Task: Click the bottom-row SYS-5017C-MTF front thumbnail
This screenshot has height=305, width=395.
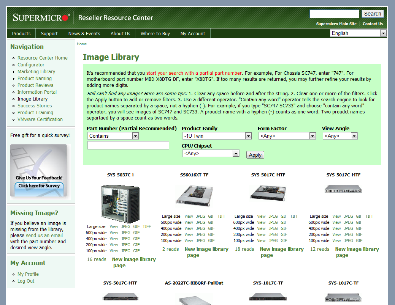Action: [121, 297]
